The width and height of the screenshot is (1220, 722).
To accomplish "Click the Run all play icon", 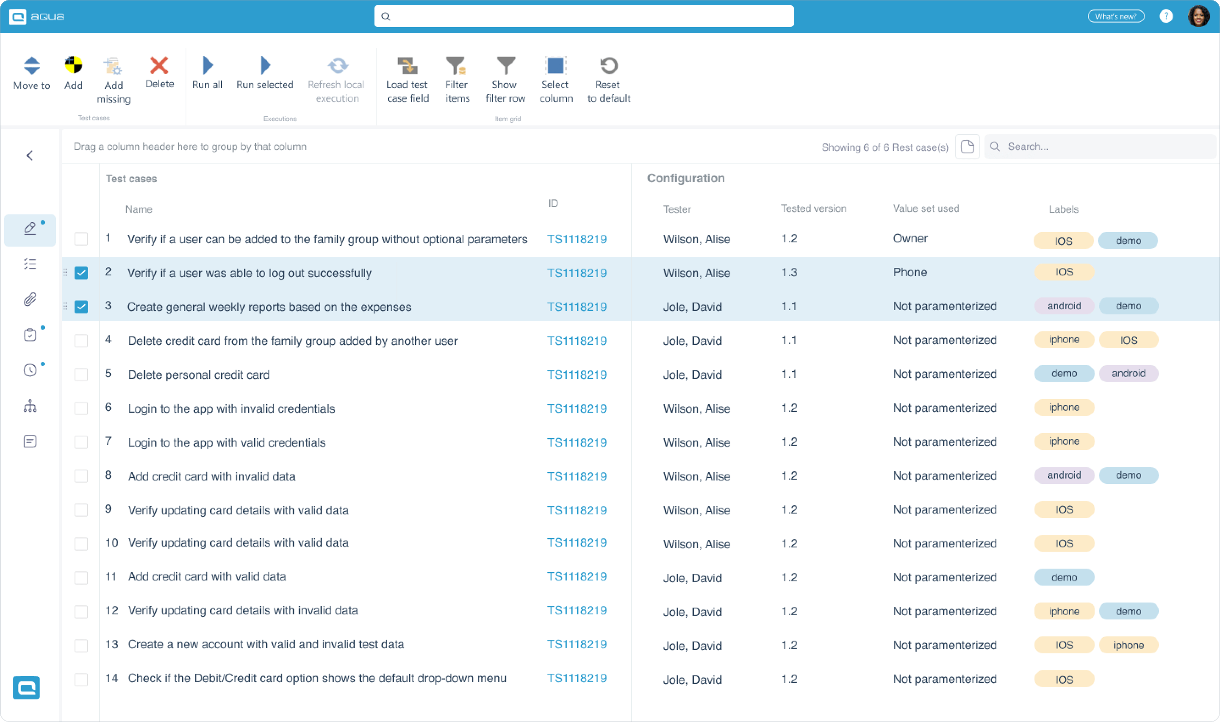I will point(208,65).
